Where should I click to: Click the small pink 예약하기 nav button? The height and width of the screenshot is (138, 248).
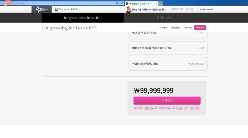200,28
